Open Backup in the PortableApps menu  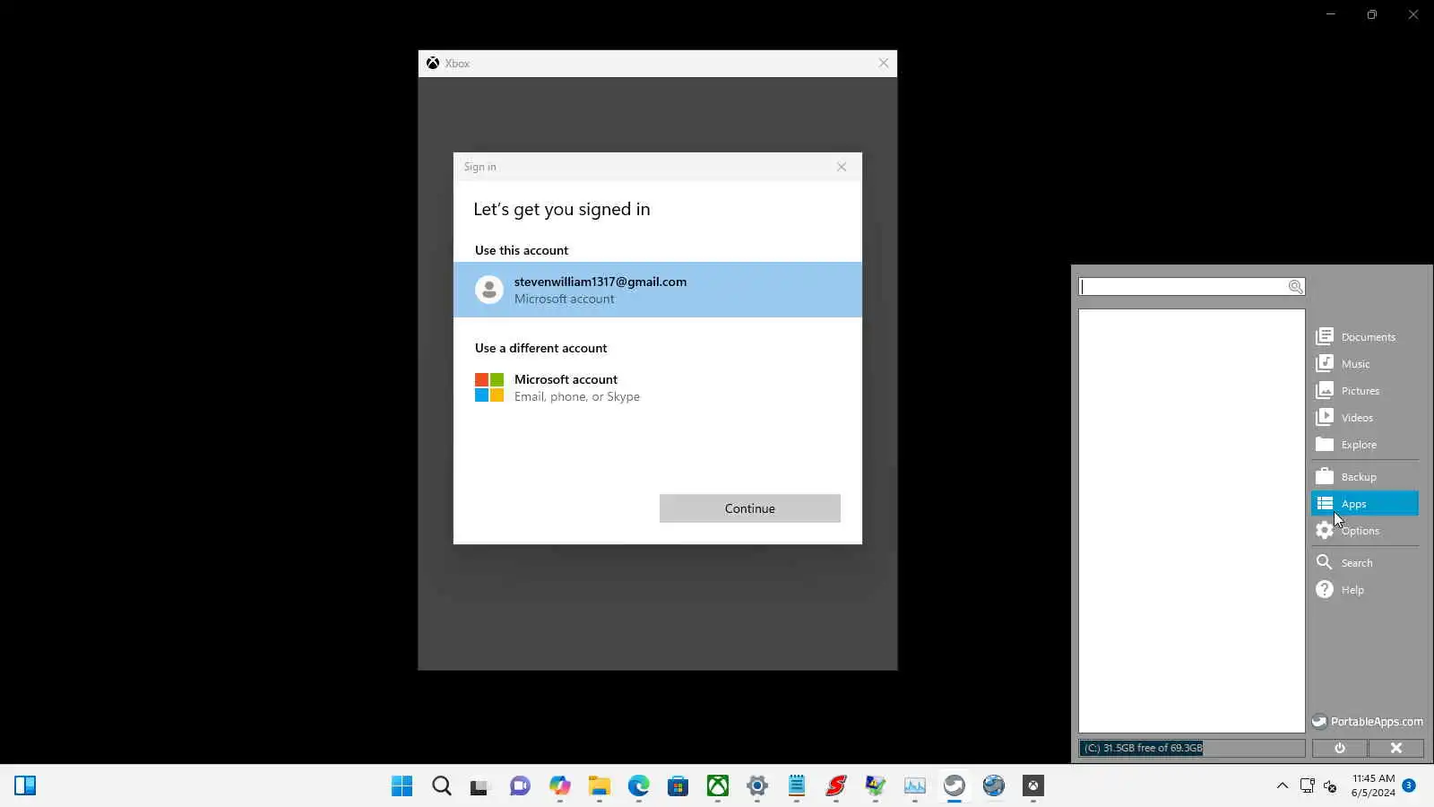click(x=1364, y=477)
